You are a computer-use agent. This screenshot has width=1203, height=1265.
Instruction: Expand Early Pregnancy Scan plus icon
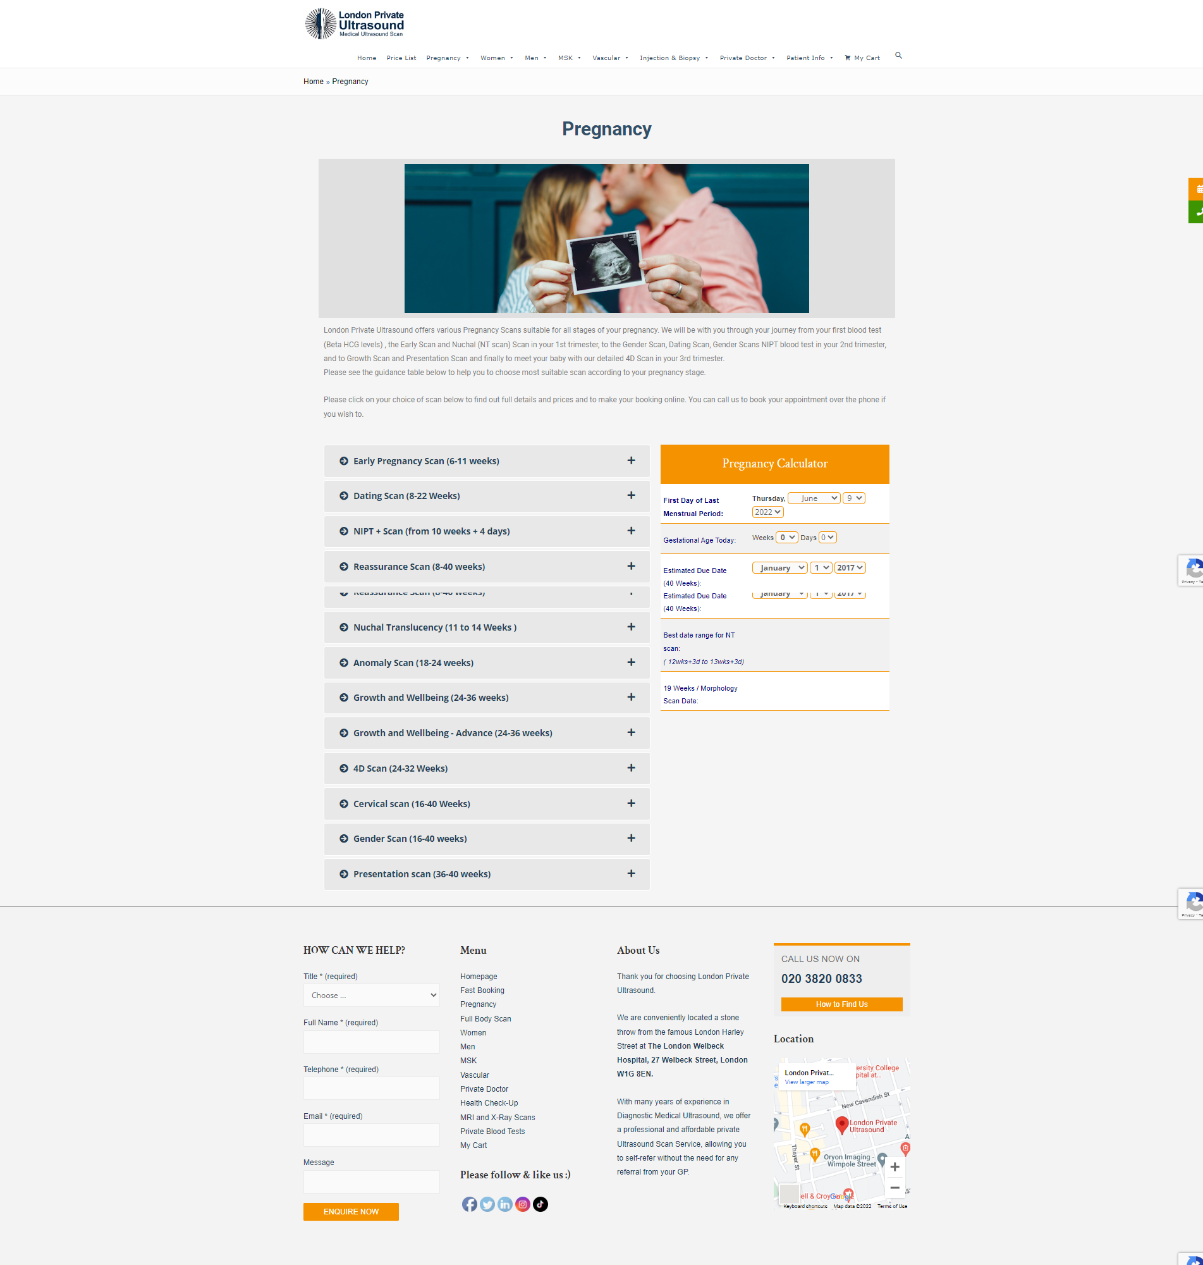[x=631, y=460]
